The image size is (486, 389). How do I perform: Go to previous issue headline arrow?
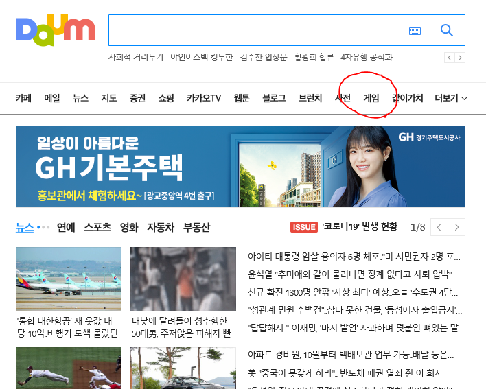click(x=439, y=227)
